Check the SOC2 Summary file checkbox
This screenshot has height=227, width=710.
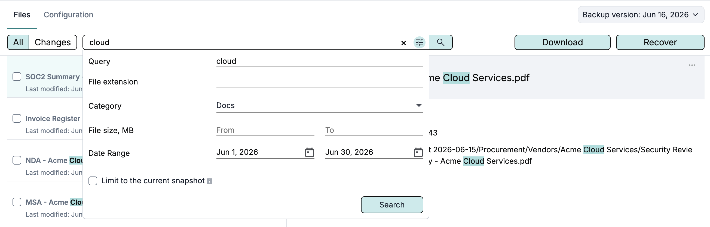(17, 77)
